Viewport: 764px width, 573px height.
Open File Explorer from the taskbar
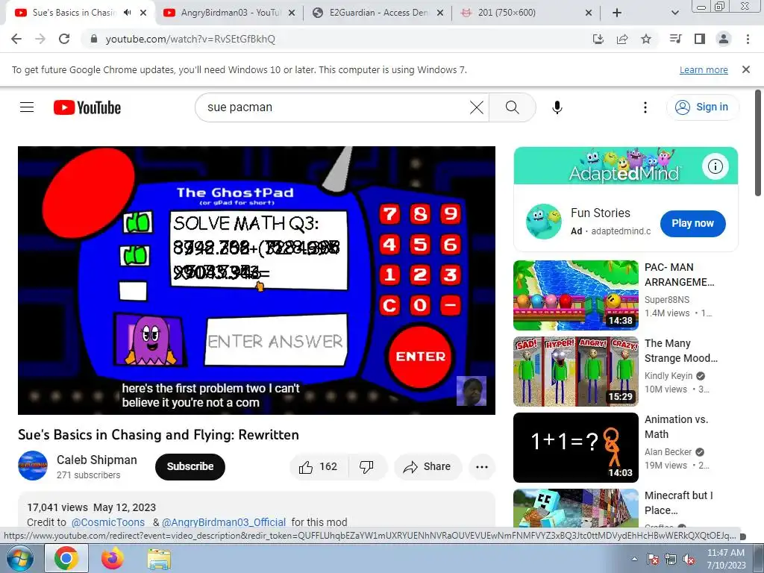point(159,559)
